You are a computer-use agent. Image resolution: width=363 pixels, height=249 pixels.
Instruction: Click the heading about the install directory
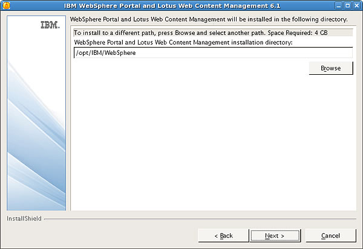(x=209, y=19)
